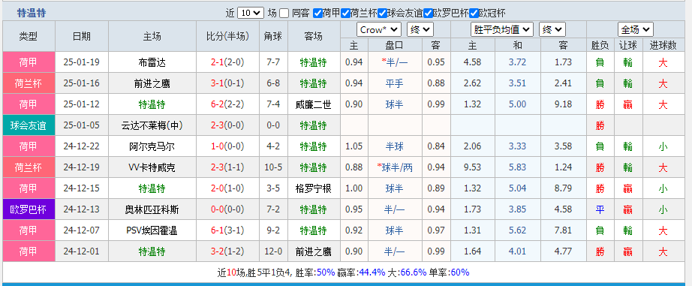Click handicap *球半/两 in the VV卡特威克 row
This screenshot has width=692, height=286.
pos(395,167)
